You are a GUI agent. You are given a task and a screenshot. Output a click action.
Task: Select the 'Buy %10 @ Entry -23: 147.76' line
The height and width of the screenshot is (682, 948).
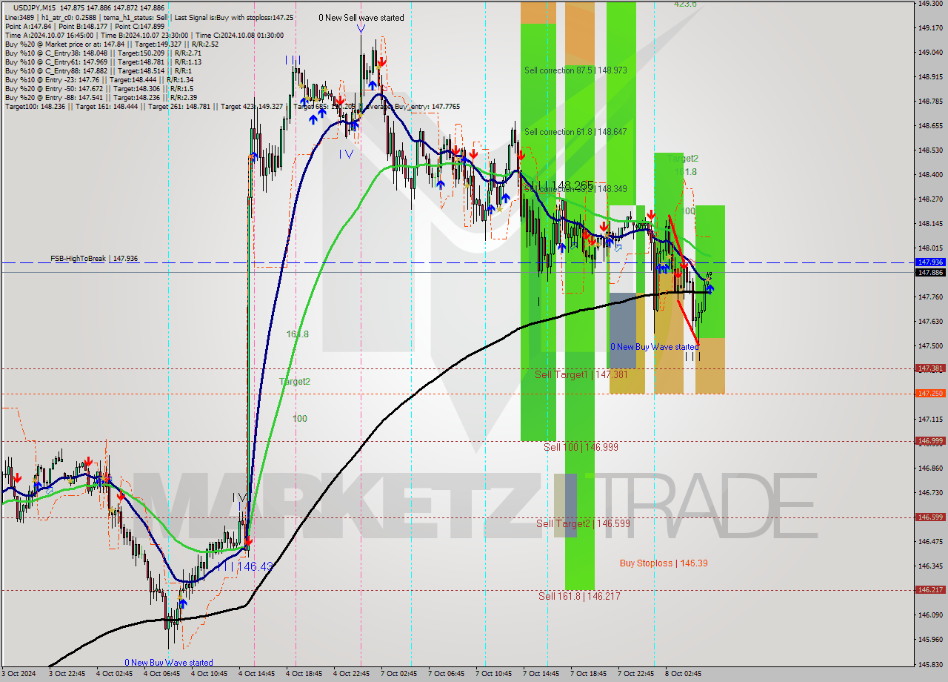(99, 80)
